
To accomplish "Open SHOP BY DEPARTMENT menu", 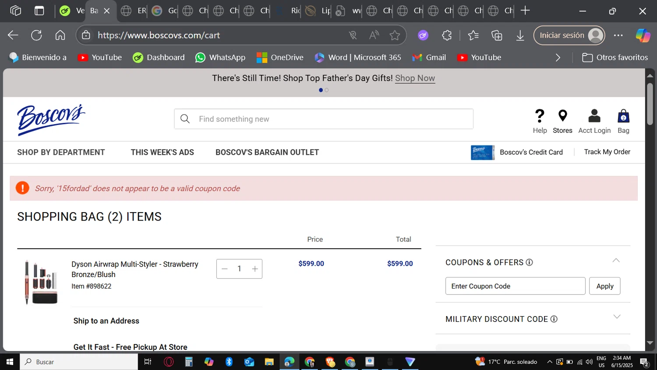I will pyautogui.click(x=61, y=152).
